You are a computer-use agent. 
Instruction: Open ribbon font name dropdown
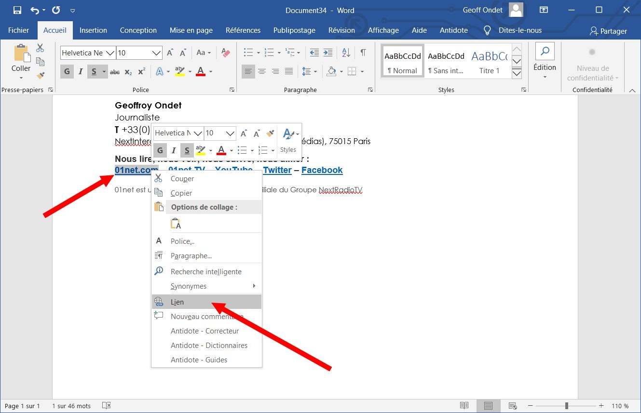(110, 53)
